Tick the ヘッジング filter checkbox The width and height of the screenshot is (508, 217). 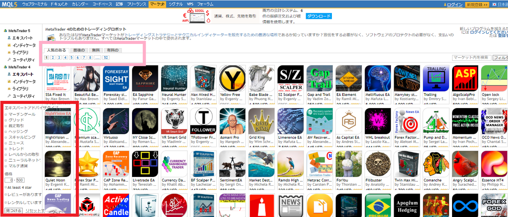point(5,132)
